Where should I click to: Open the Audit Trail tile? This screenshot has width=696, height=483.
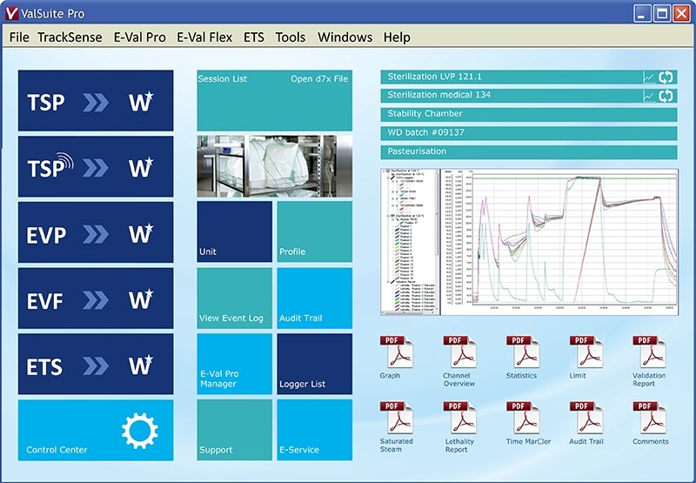[x=315, y=299]
